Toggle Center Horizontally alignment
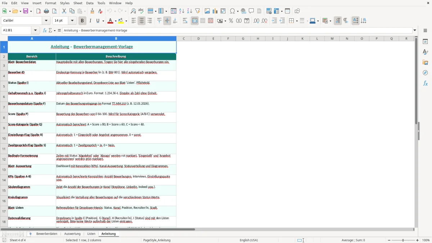The height and width of the screenshot is (243, 432). [x=141, y=21]
